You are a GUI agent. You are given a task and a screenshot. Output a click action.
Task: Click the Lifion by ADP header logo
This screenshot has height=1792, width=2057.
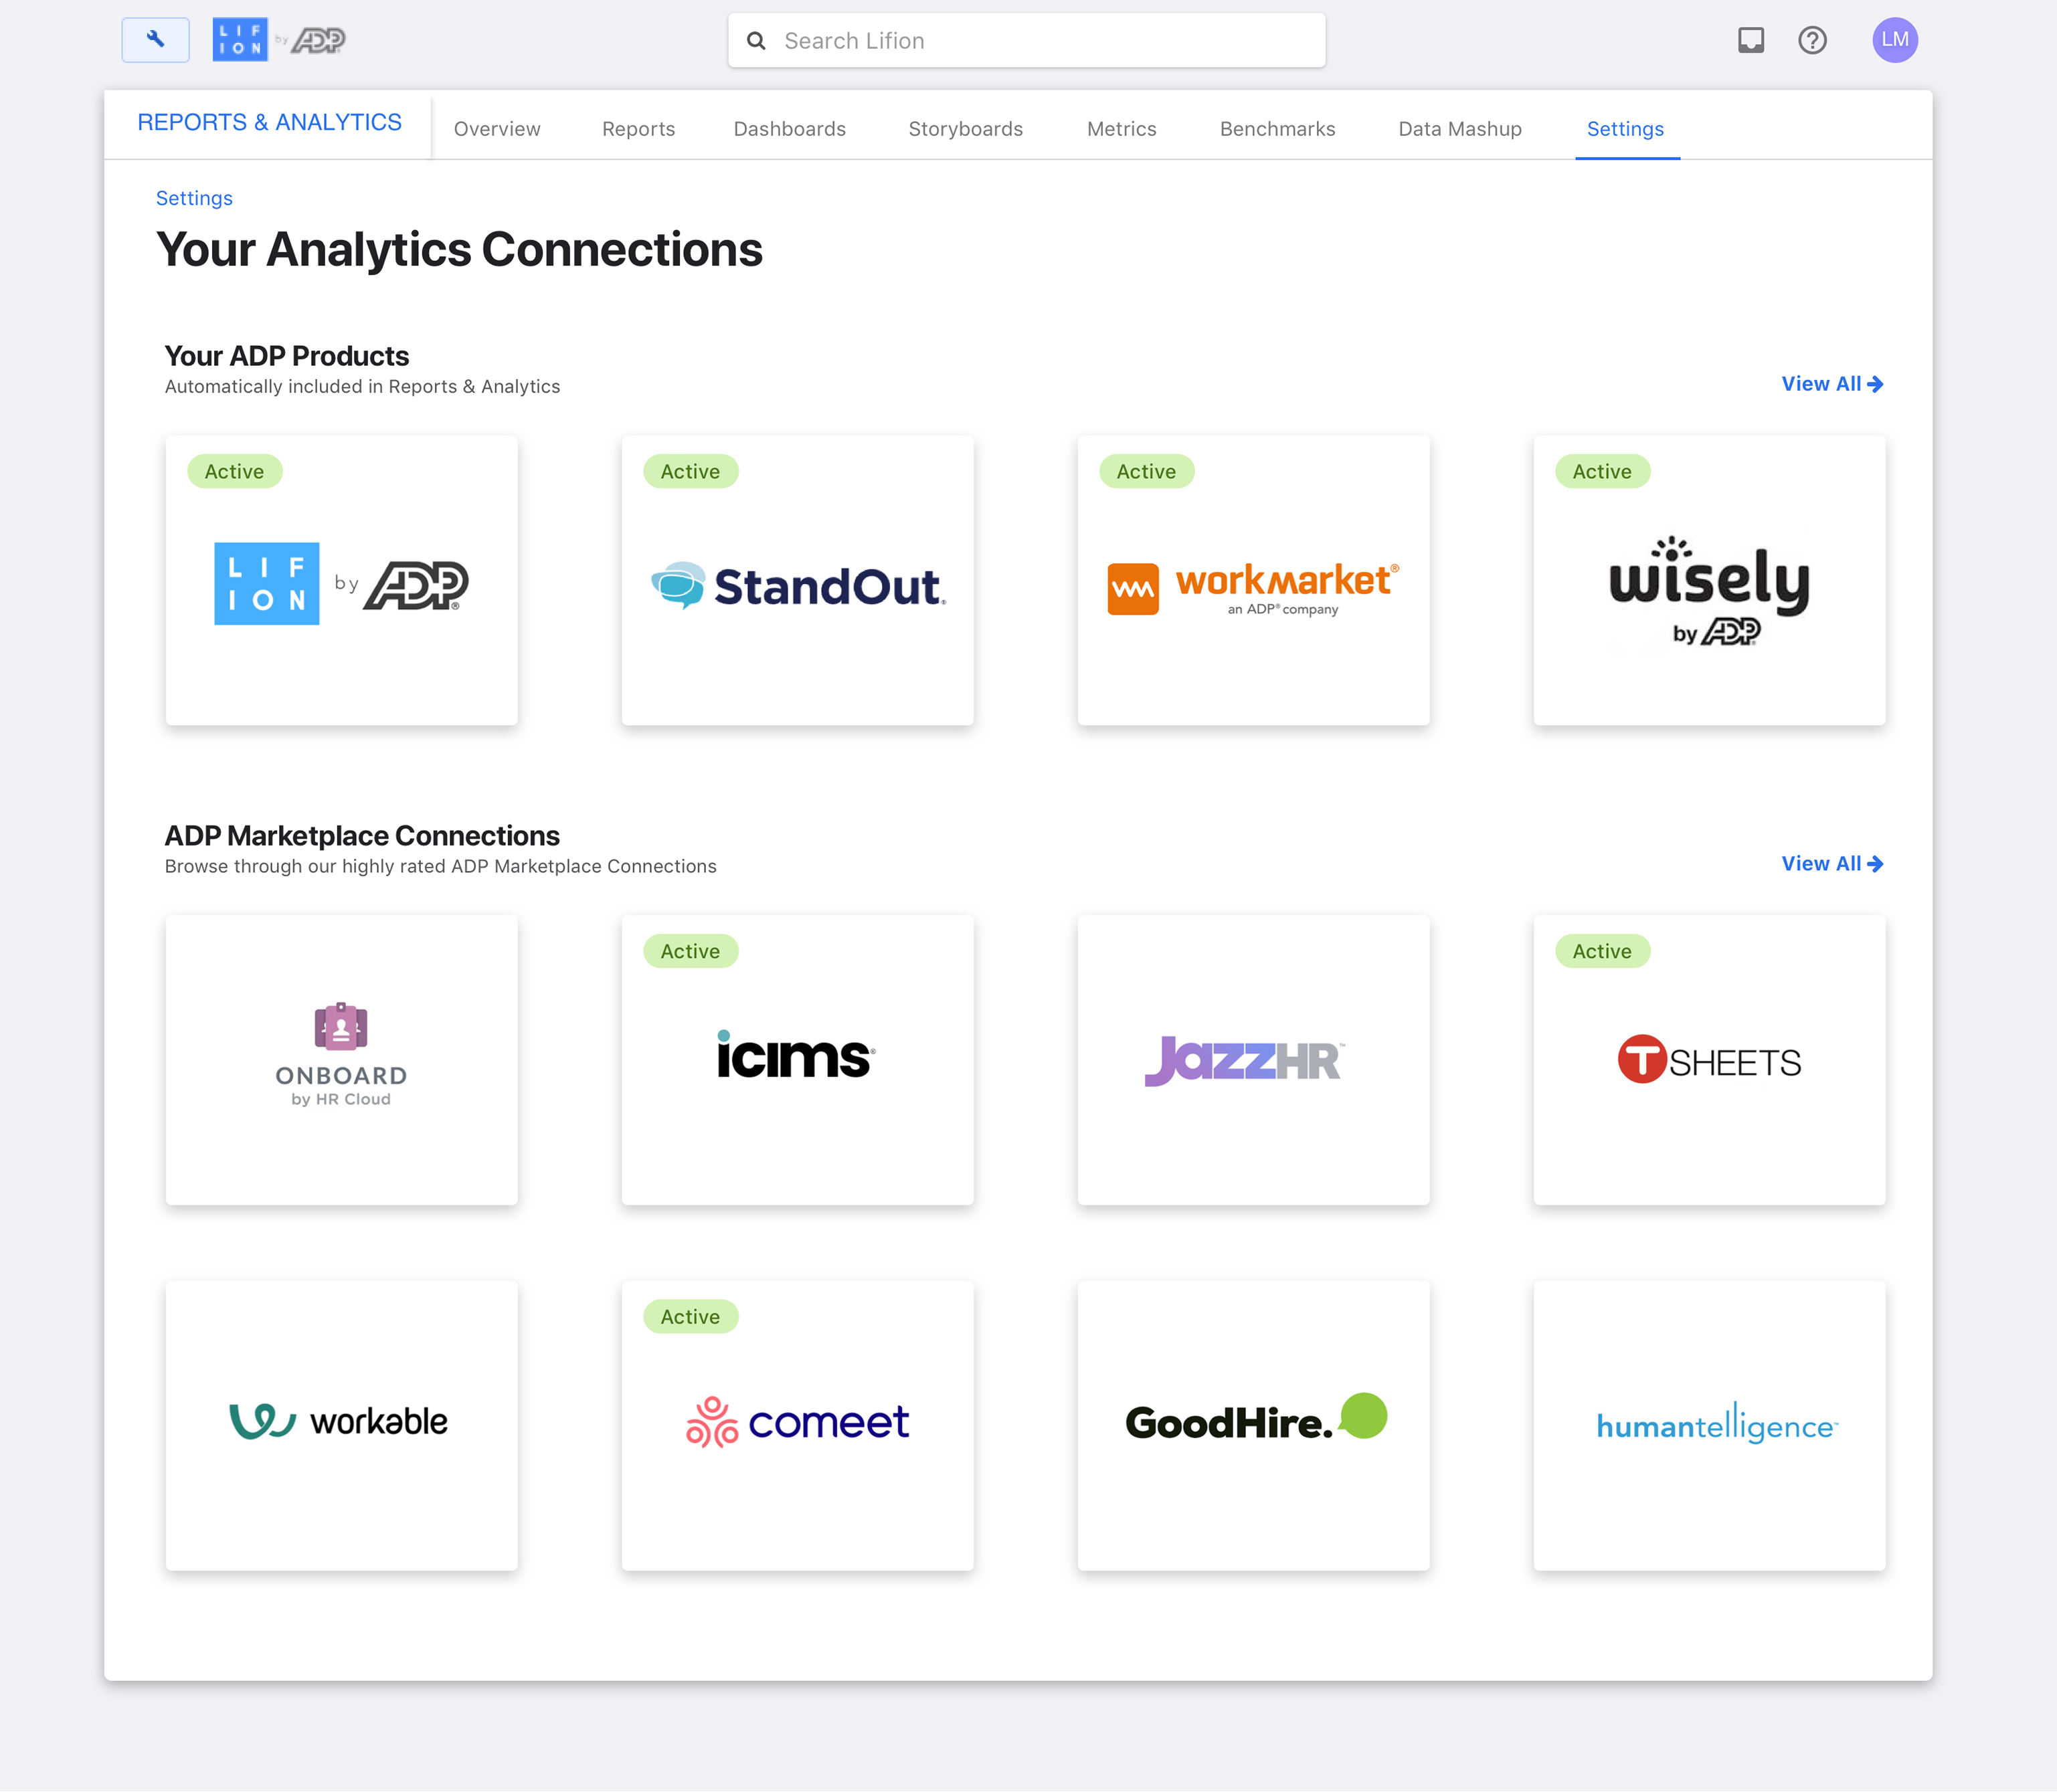(x=279, y=40)
